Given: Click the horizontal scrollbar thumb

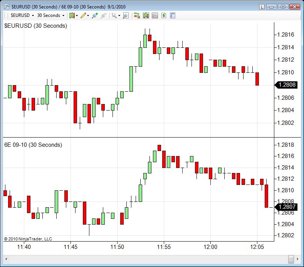Looking at the screenshot, I should tap(291, 259).
